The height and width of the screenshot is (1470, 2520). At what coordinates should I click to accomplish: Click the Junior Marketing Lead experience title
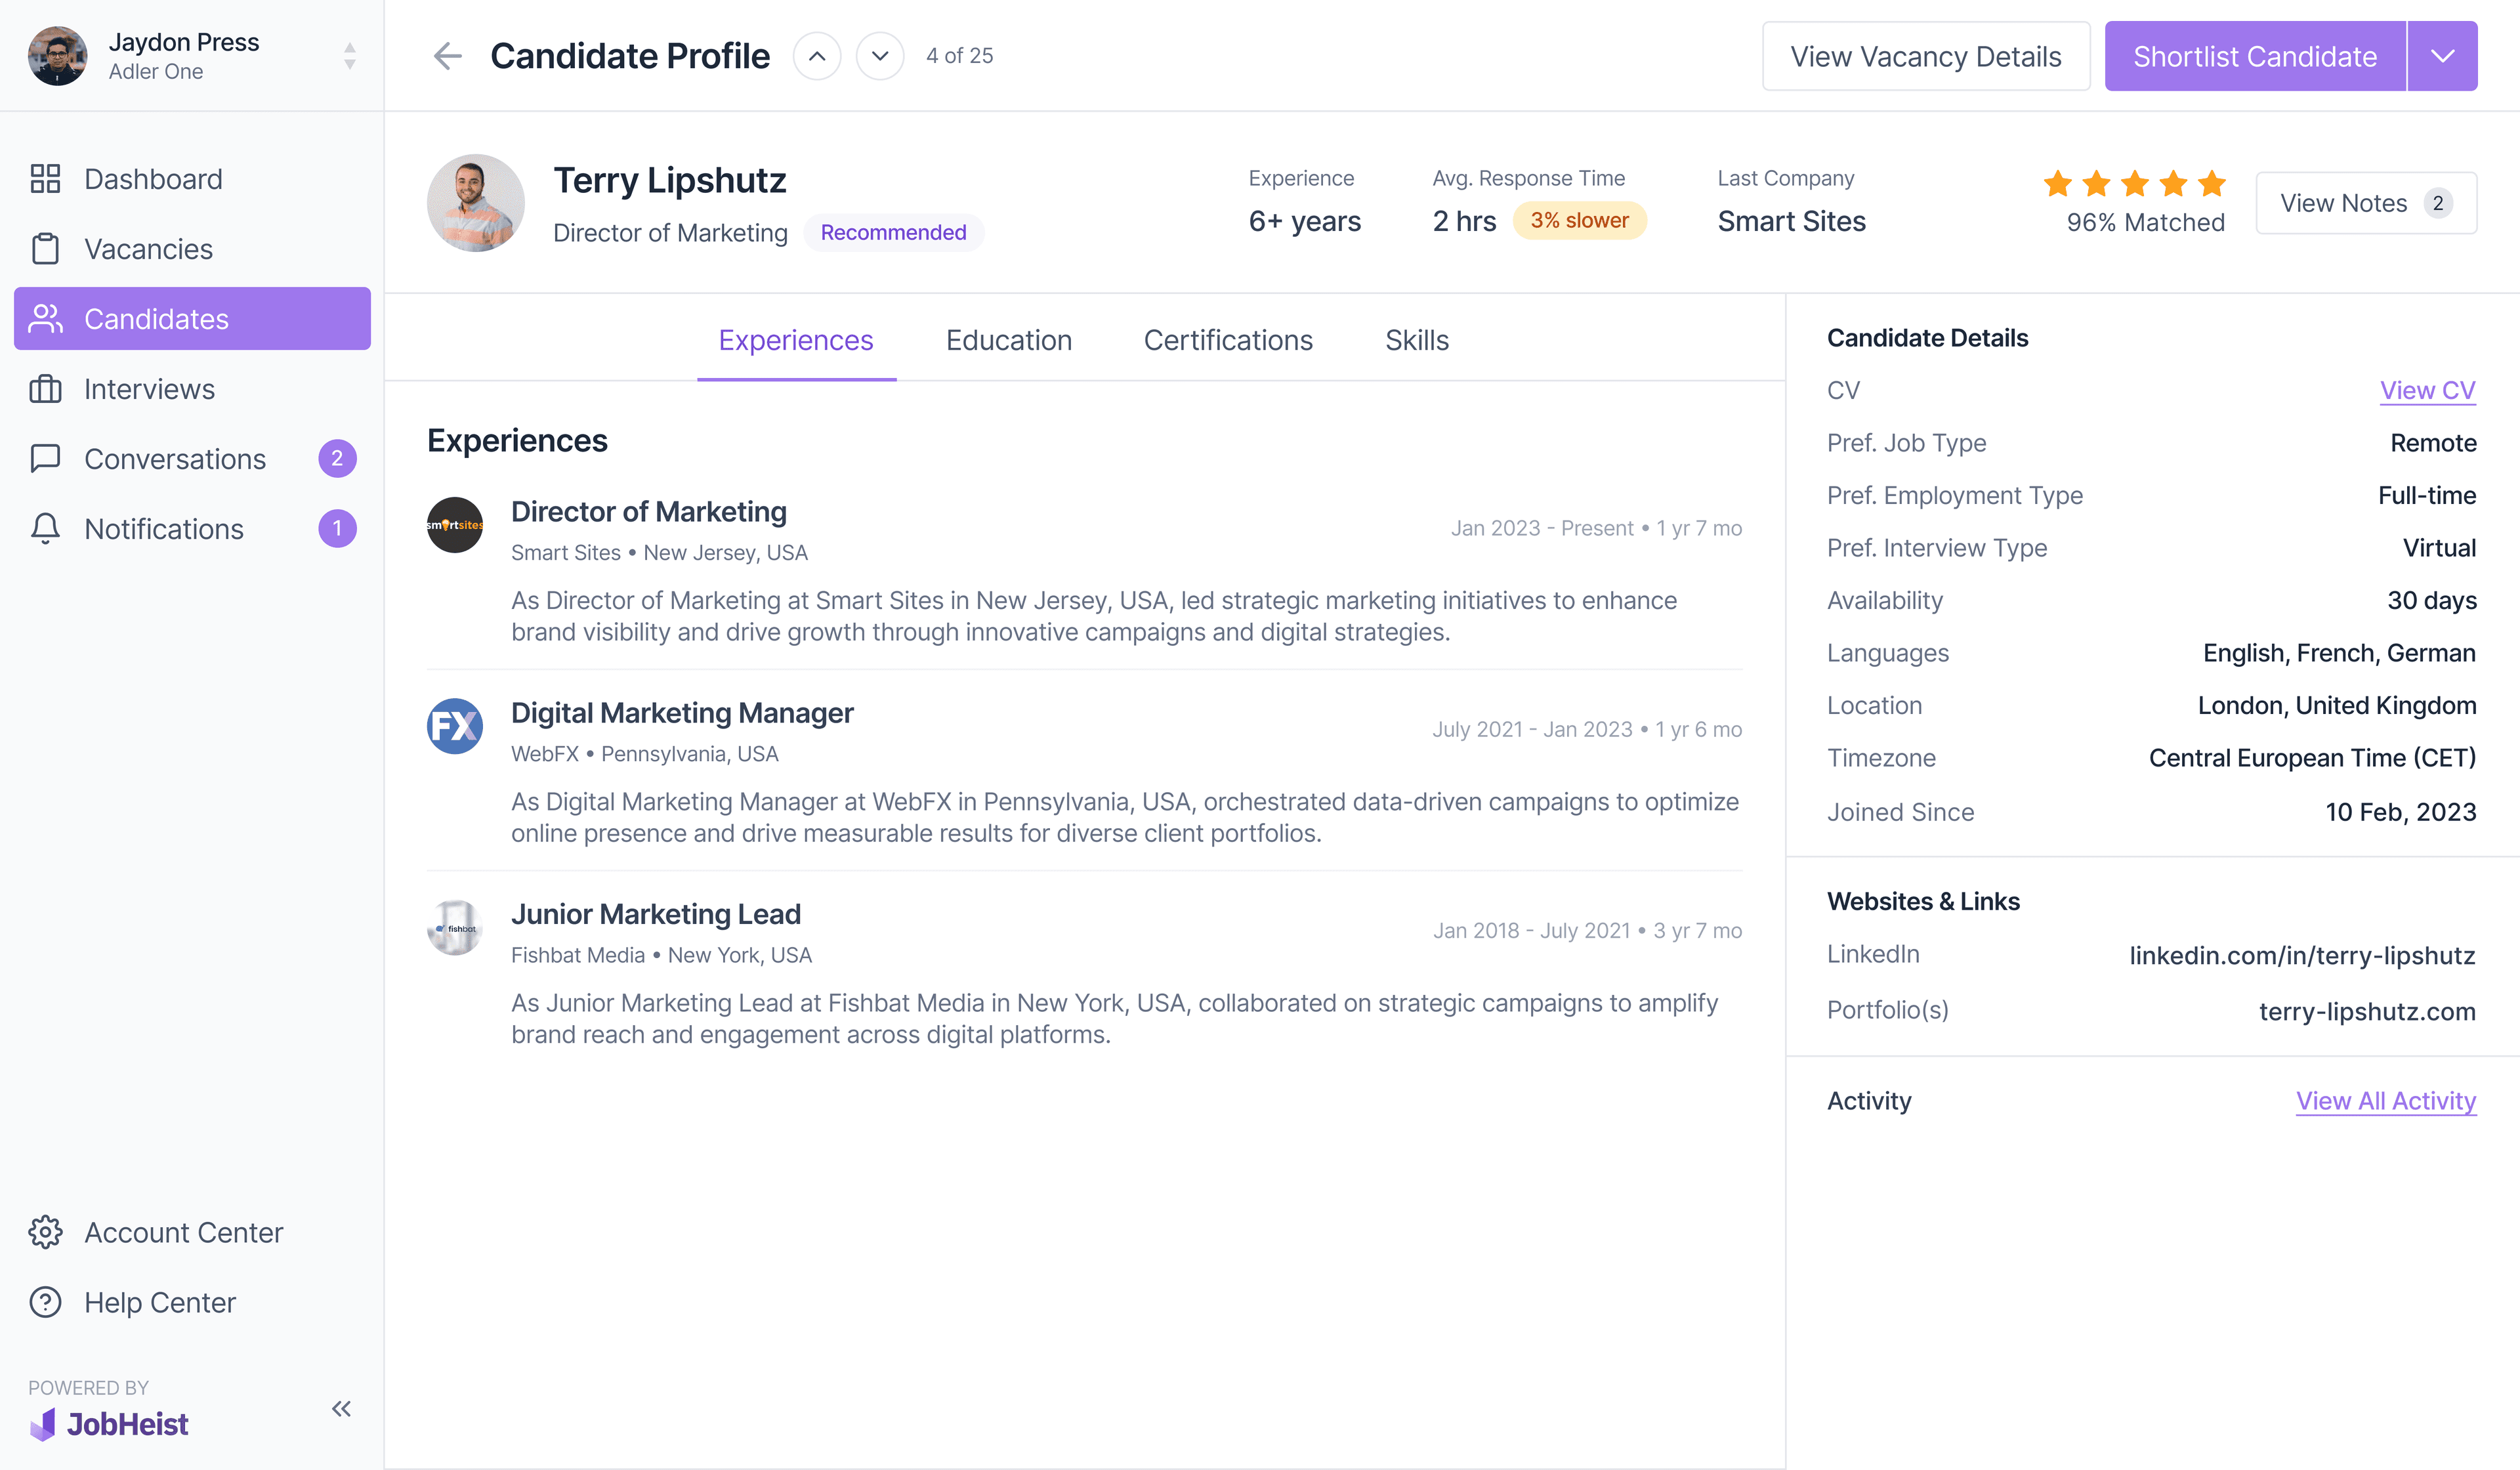coord(656,914)
